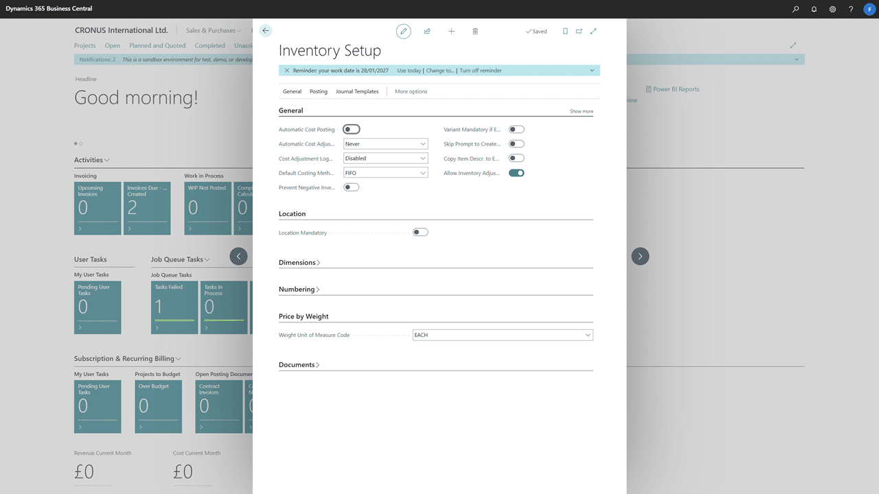
Task: Click the bookmark icon
Action: (565, 31)
